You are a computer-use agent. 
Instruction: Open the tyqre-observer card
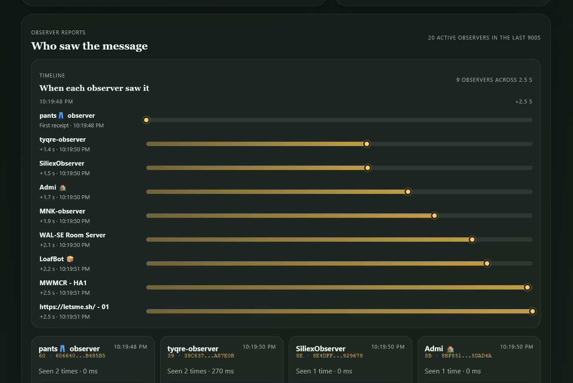click(222, 360)
